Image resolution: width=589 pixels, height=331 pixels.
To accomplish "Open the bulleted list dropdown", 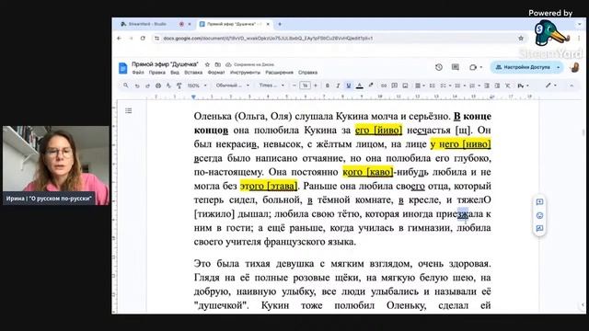I will (x=460, y=86).
